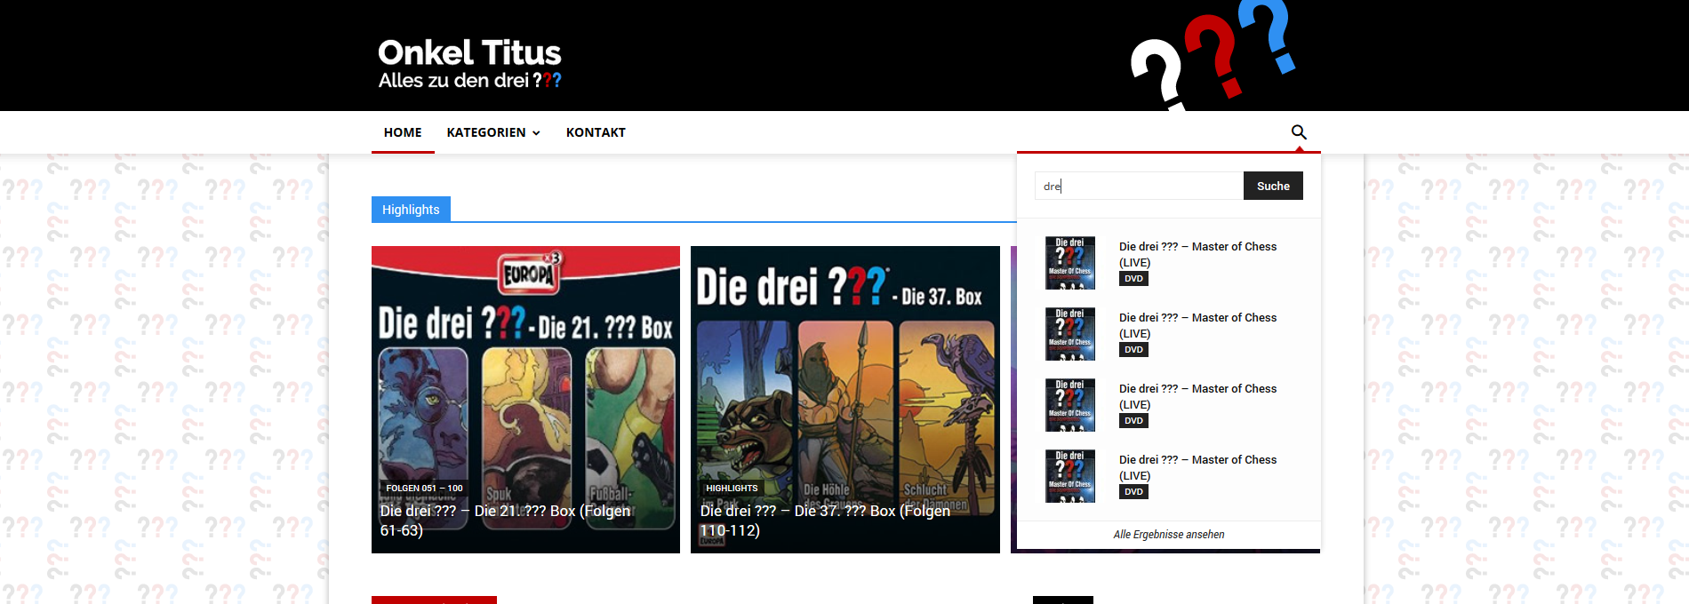Click the "FOLGEN 051 – 100" category label

[x=424, y=489]
